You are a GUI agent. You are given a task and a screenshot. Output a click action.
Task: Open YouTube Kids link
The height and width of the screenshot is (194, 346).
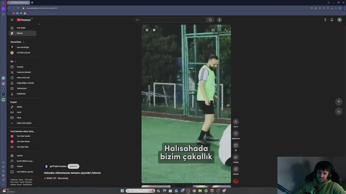pyautogui.click(x=22, y=147)
